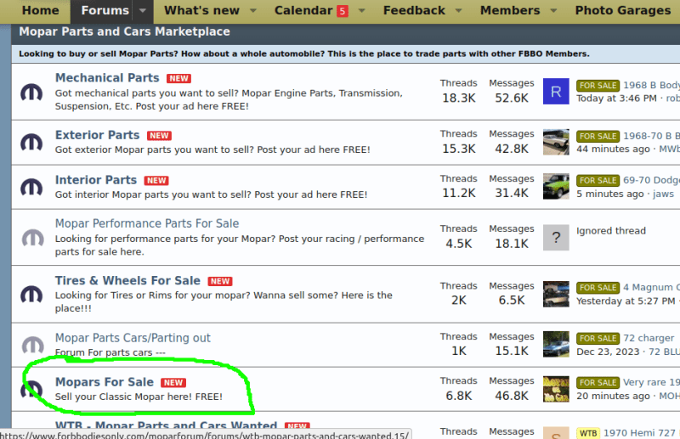The image size is (680, 439).
Task: Open the Interior Parts forum
Action: point(96,180)
